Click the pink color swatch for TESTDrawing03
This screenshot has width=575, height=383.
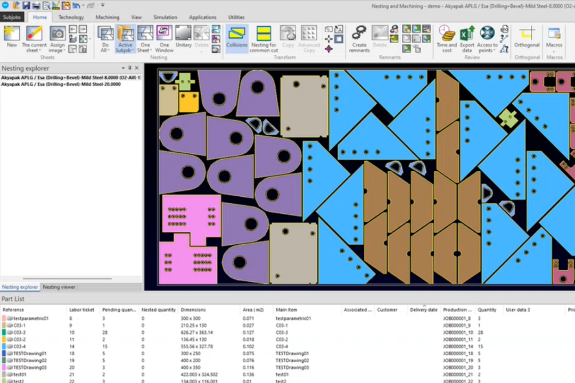pyautogui.click(x=4, y=367)
